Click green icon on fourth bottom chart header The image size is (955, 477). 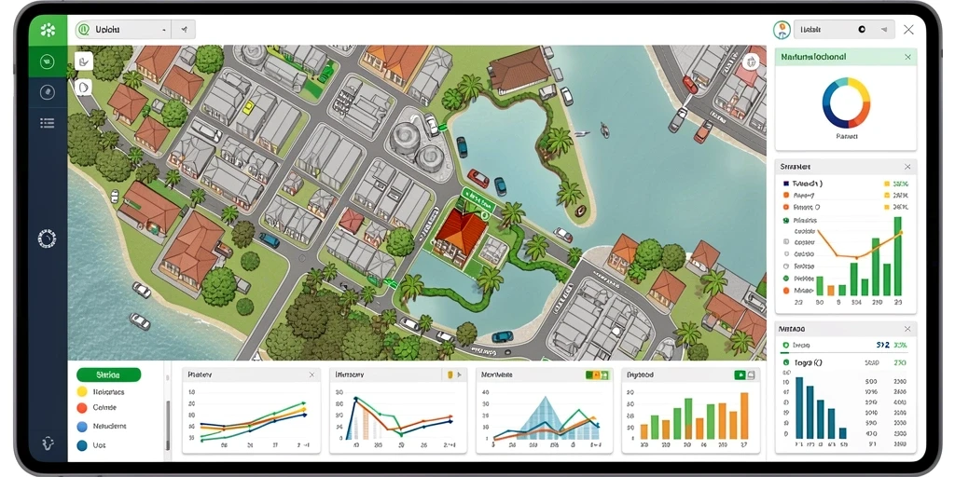[740, 375]
